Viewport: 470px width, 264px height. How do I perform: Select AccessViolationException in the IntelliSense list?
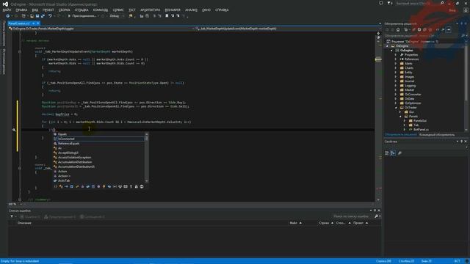pos(98,158)
